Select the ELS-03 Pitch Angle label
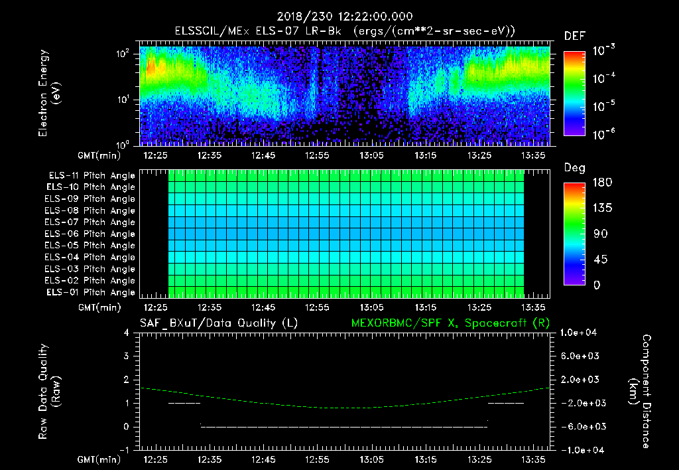Screen dimensions: 679x470 click(x=90, y=269)
